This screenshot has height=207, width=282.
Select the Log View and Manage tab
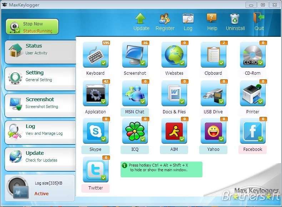(x=40, y=132)
